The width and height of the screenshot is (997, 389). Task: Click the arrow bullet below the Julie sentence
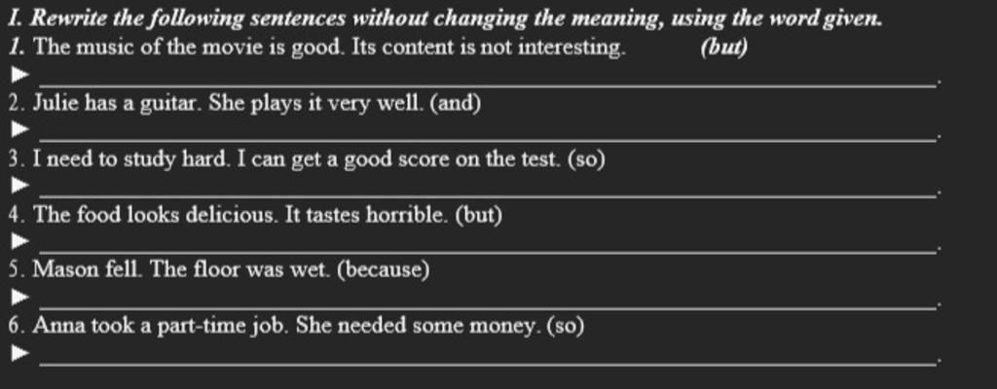pos(19,129)
